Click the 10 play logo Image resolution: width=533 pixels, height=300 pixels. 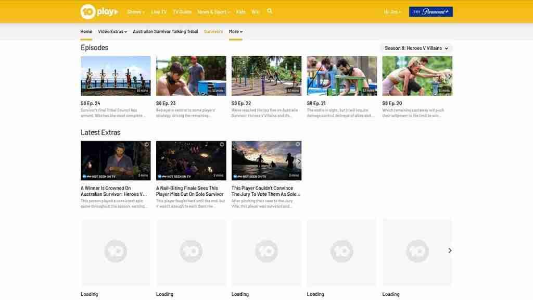point(99,11)
